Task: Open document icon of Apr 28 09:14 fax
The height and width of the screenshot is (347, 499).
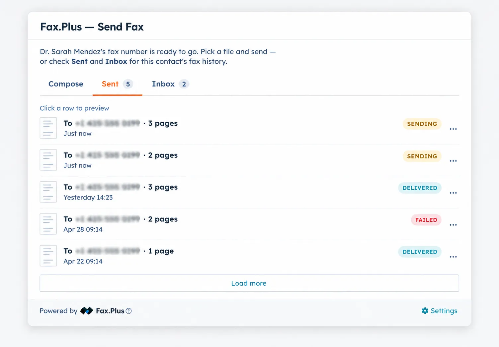Action: point(48,224)
